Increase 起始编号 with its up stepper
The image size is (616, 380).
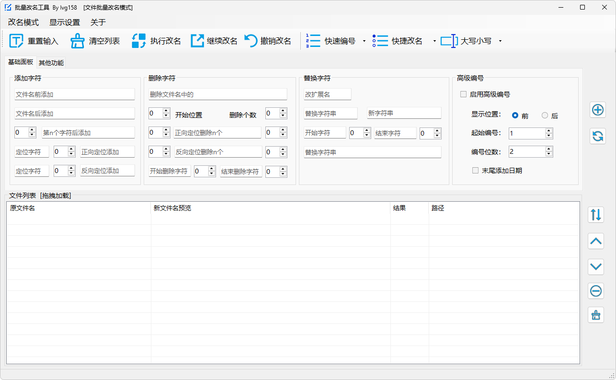click(550, 131)
